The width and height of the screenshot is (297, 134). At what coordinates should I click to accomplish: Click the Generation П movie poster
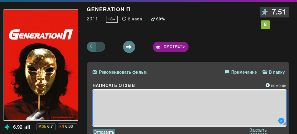click(41, 65)
